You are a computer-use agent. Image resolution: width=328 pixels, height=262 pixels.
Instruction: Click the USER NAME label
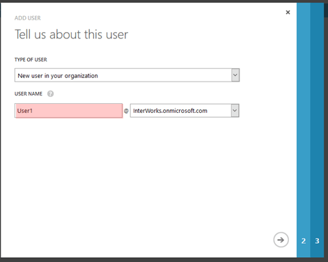(x=29, y=94)
